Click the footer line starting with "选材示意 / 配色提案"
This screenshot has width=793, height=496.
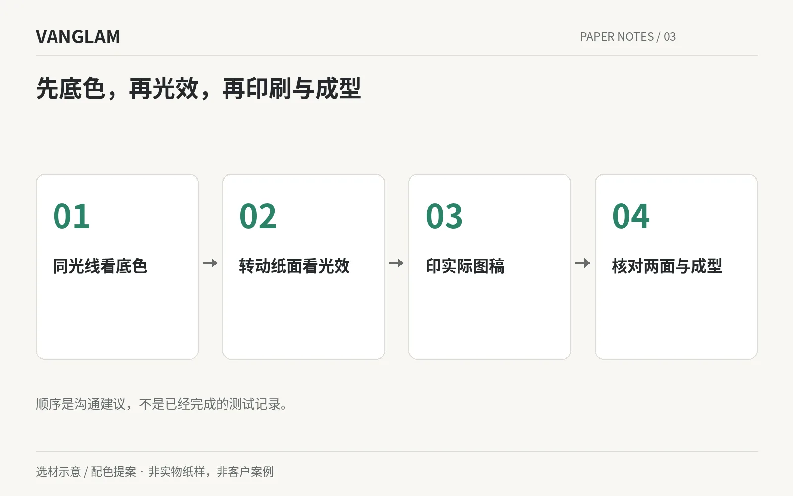click(x=155, y=472)
